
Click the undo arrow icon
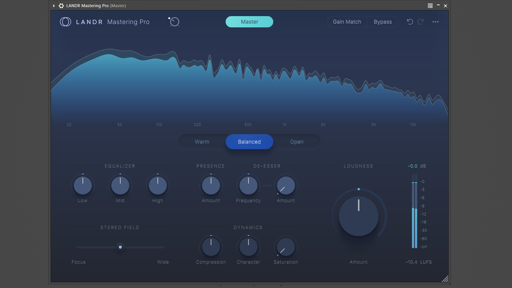pyautogui.click(x=410, y=22)
